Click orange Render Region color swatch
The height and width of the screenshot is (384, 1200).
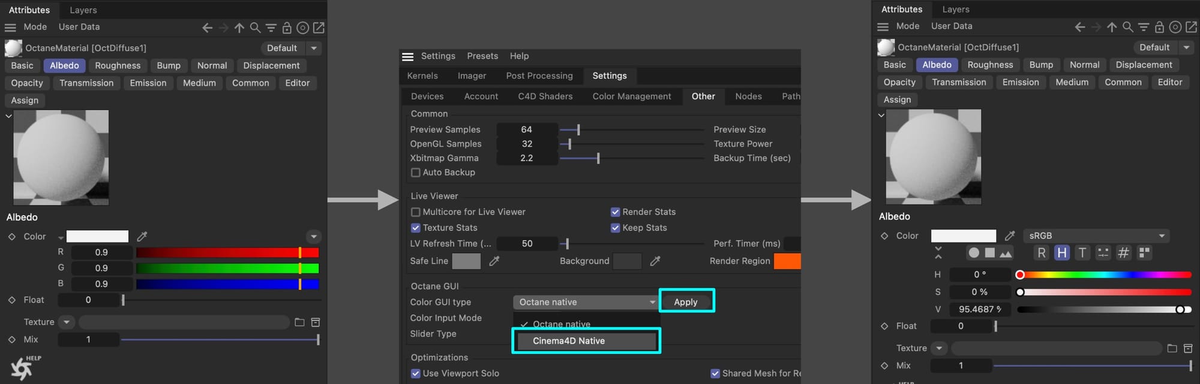[x=787, y=261]
